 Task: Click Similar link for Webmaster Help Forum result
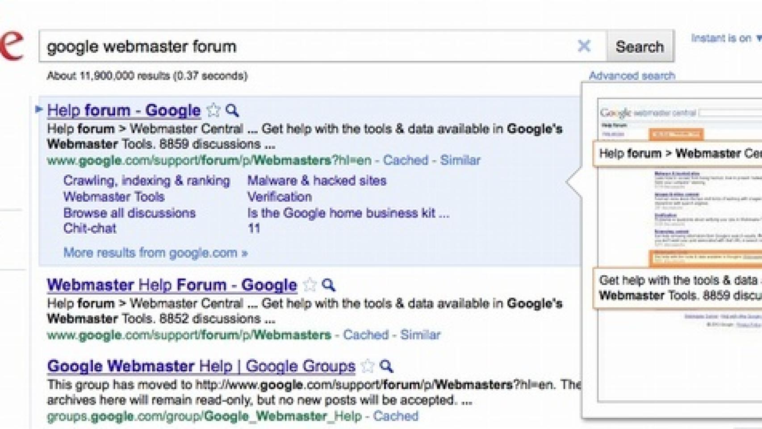(x=420, y=335)
